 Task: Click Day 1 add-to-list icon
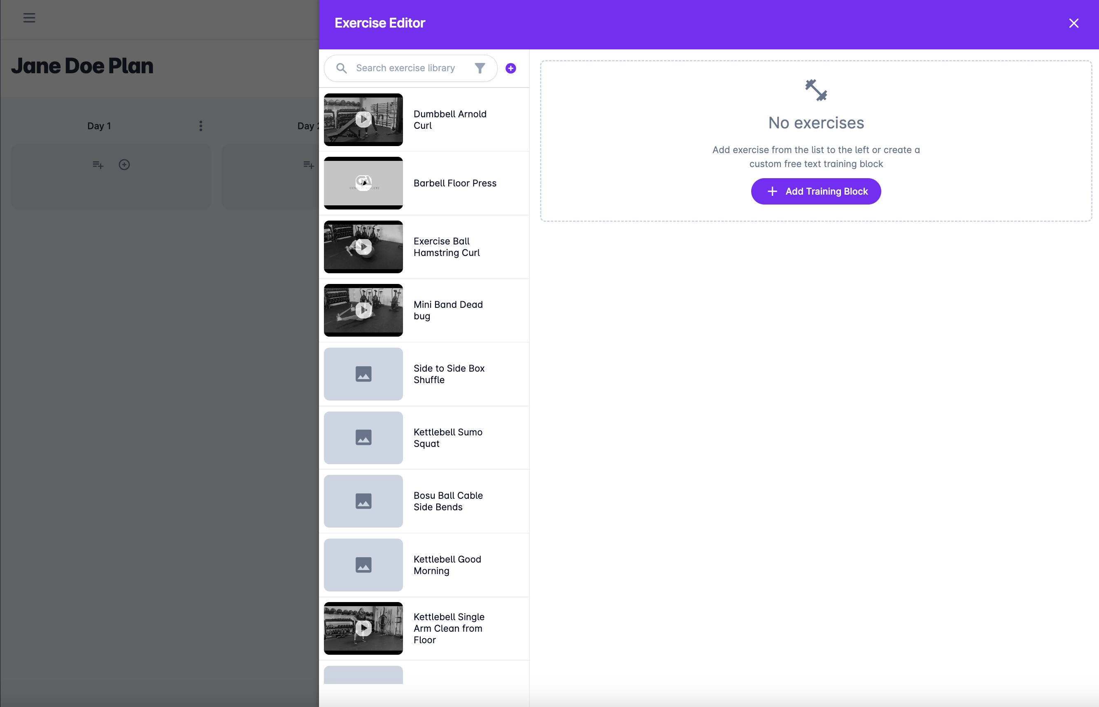tap(98, 164)
